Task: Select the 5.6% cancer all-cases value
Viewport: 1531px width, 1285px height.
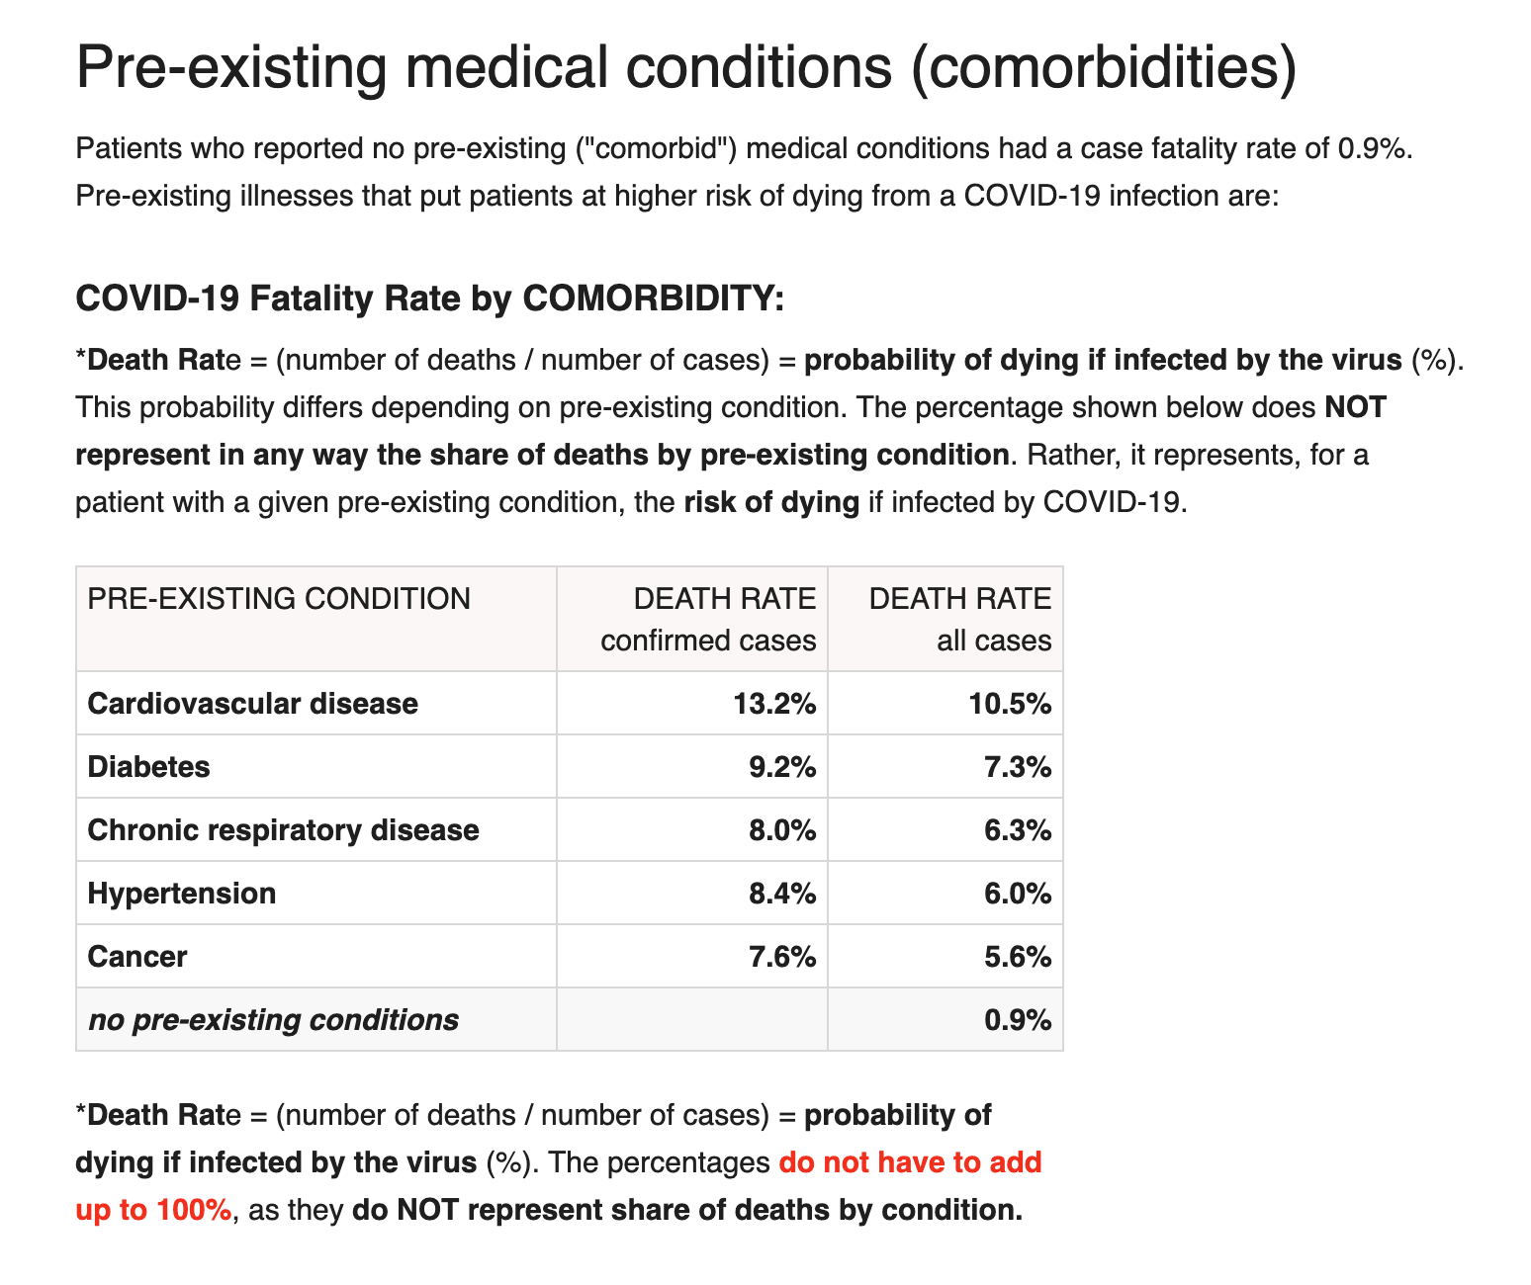Action: tap(1018, 957)
